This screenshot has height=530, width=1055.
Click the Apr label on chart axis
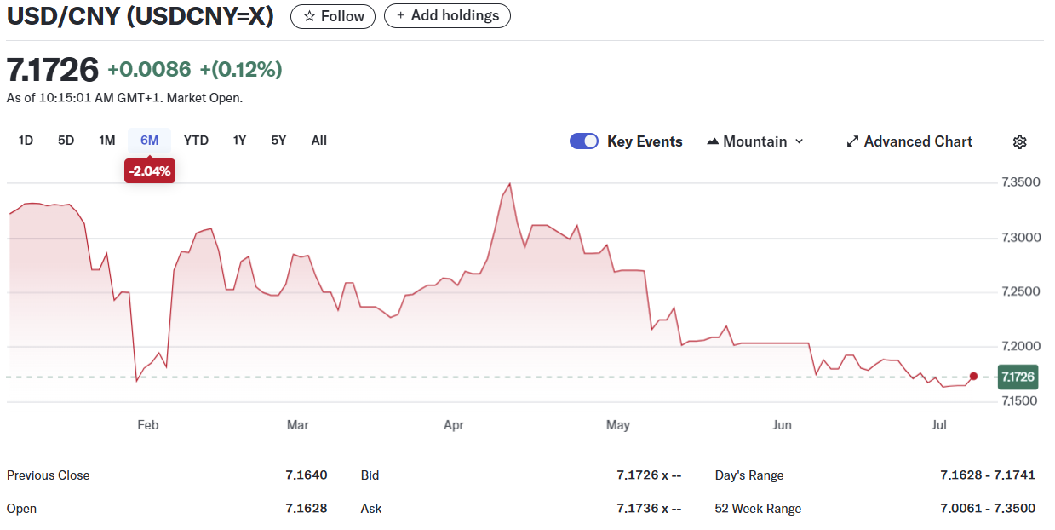coord(454,425)
